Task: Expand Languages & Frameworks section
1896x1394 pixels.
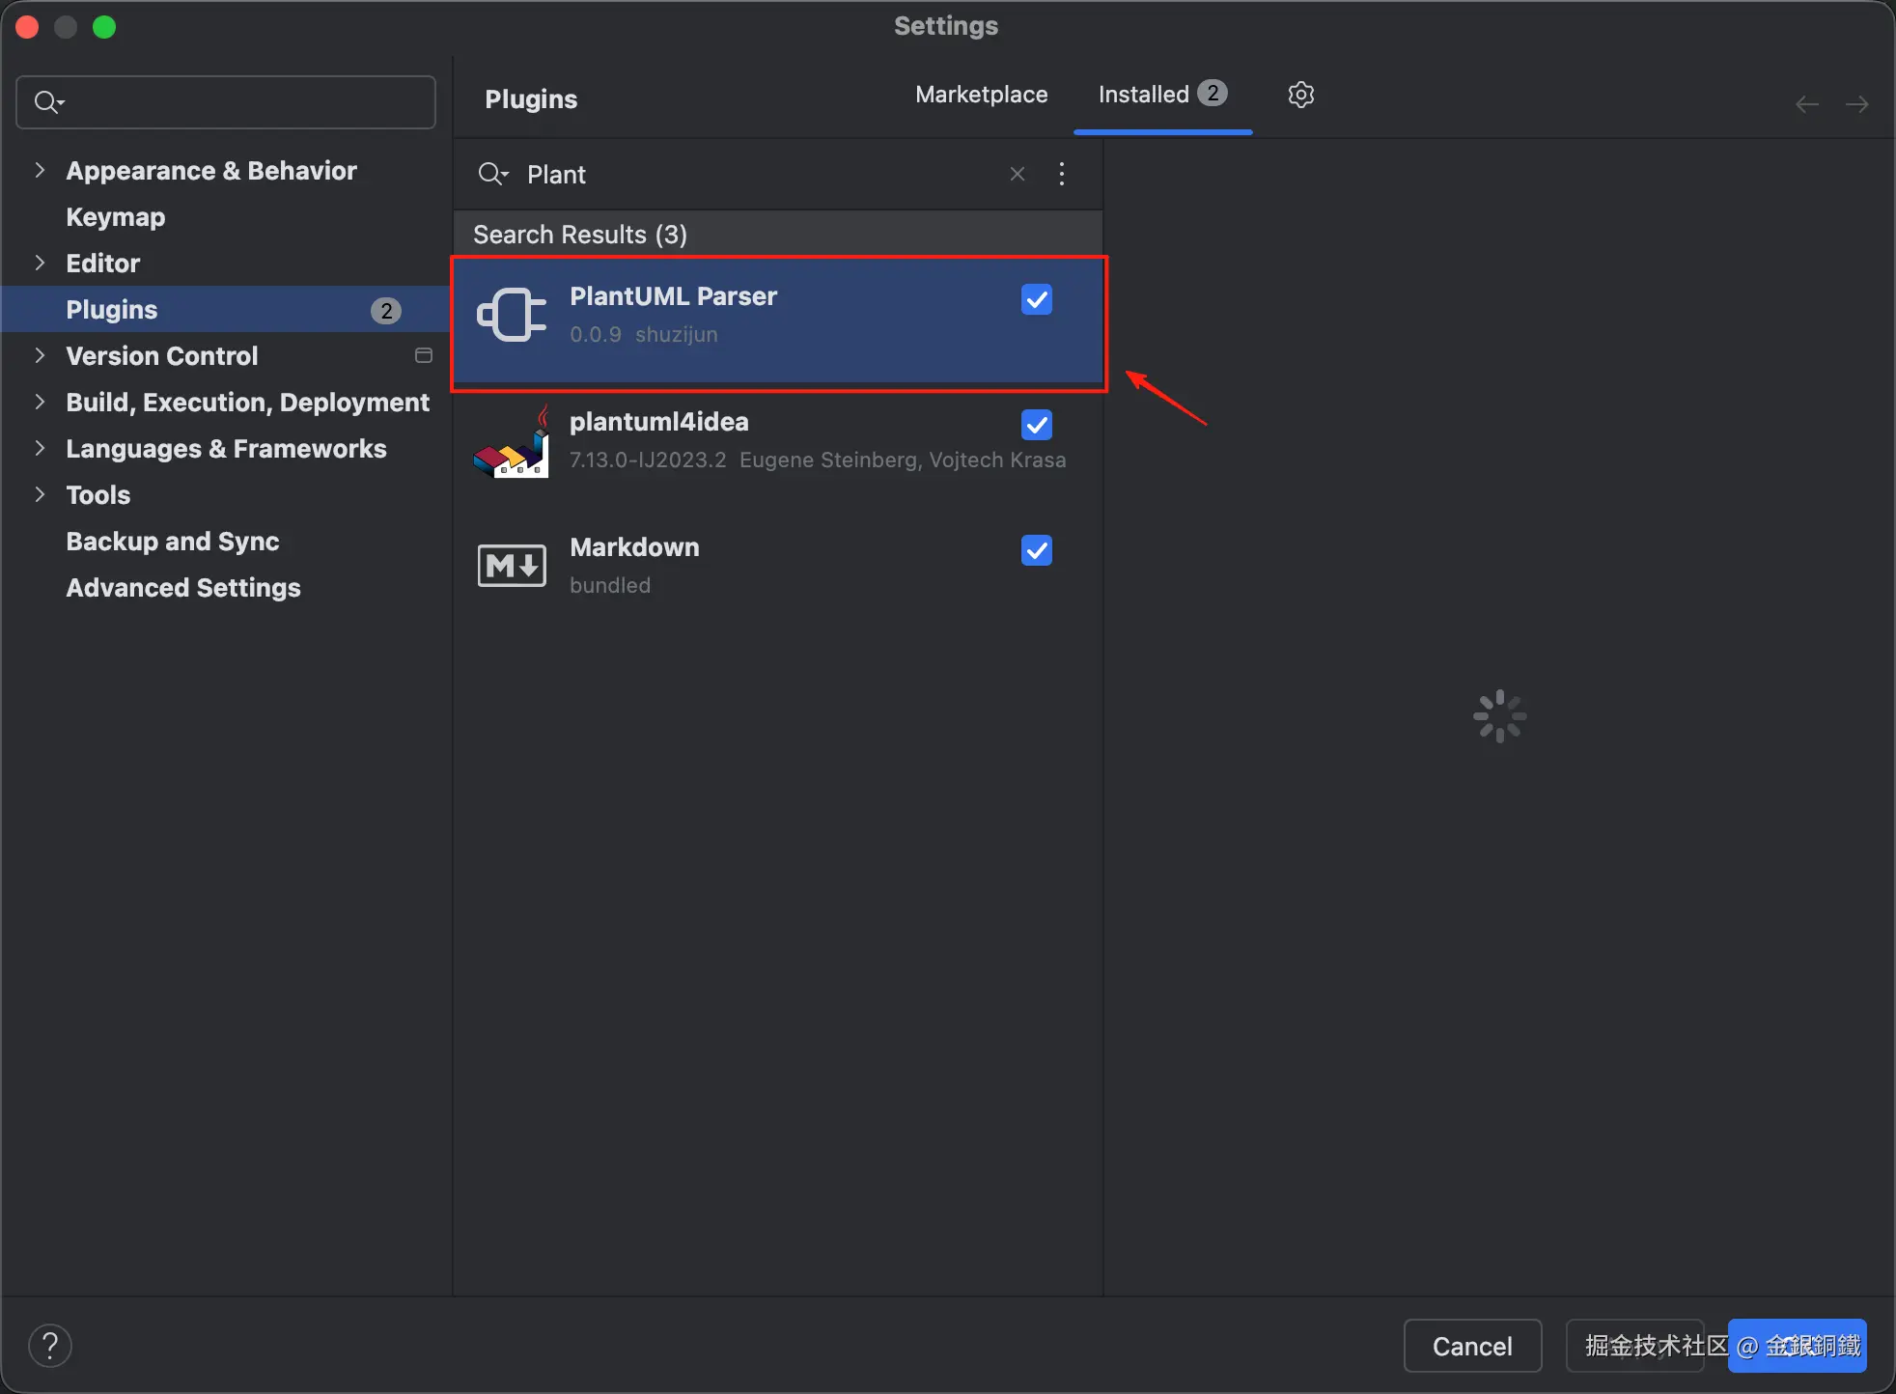Action: [40, 448]
